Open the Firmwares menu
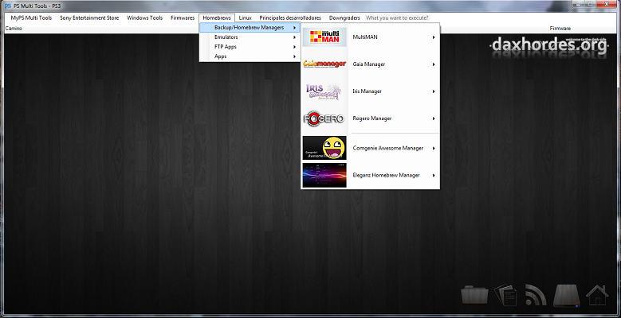Image resolution: width=621 pixels, height=318 pixels. coord(183,17)
